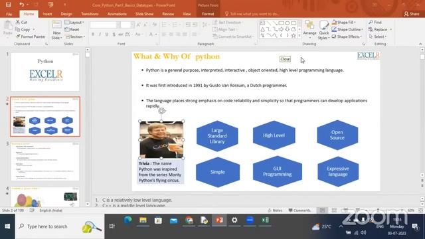Reset the slide layout

pos(72,29)
